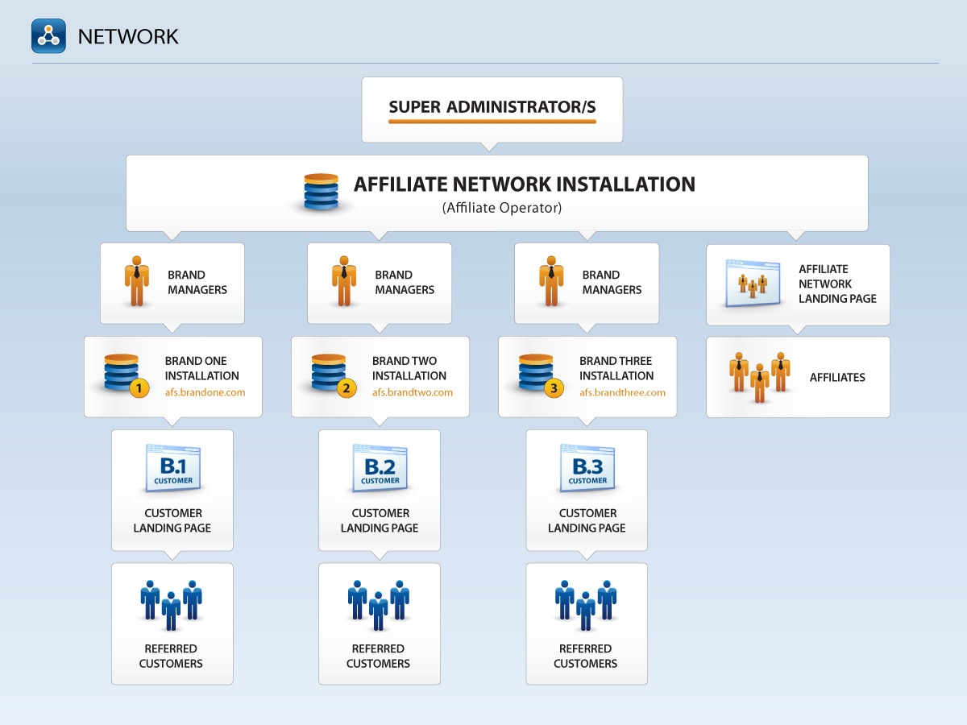Select the B.3 Customer browser window icon

[x=586, y=467]
